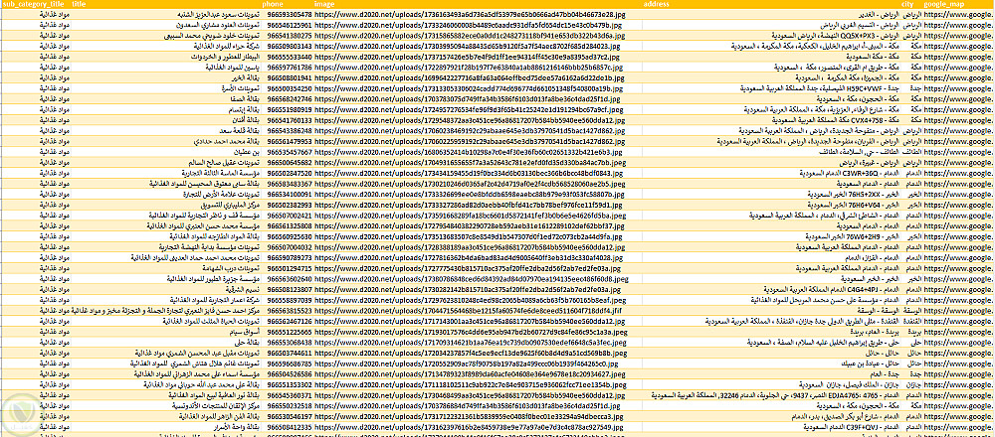Screen dimensions: 995x437
Task: Select address cell containing 76W6+2H9
Action: click(x=853, y=236)
